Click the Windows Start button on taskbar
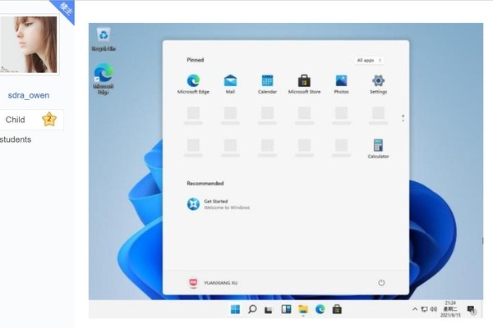493x328 pixels. coord(235,309)
